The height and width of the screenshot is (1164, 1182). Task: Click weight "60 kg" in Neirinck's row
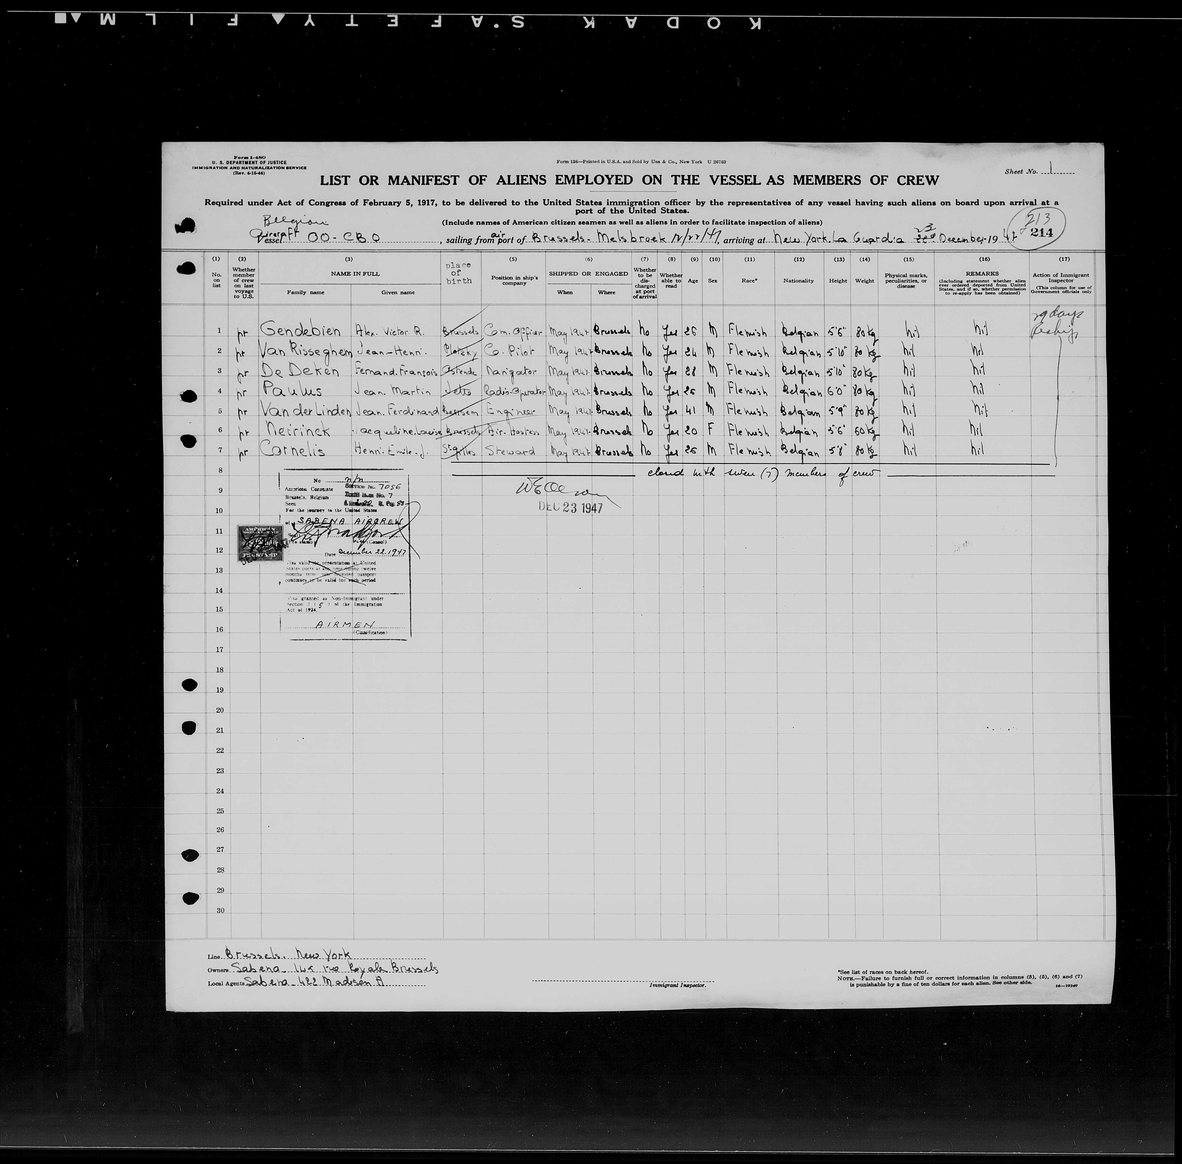(x=865, y=432)
